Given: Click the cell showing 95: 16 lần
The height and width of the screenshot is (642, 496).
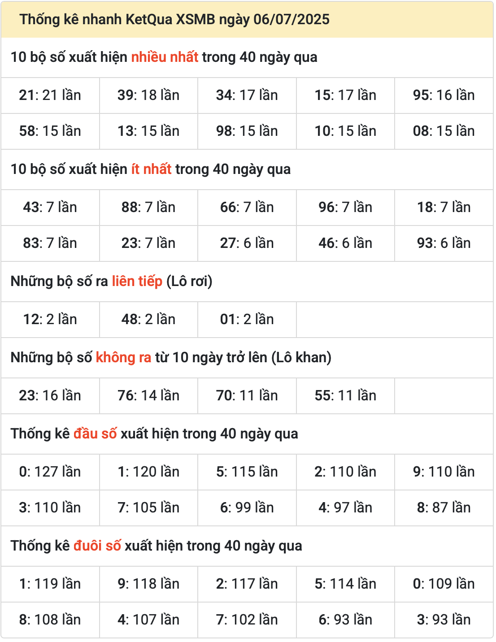Looking at the screenshot, I should click(x=444, y=95).
